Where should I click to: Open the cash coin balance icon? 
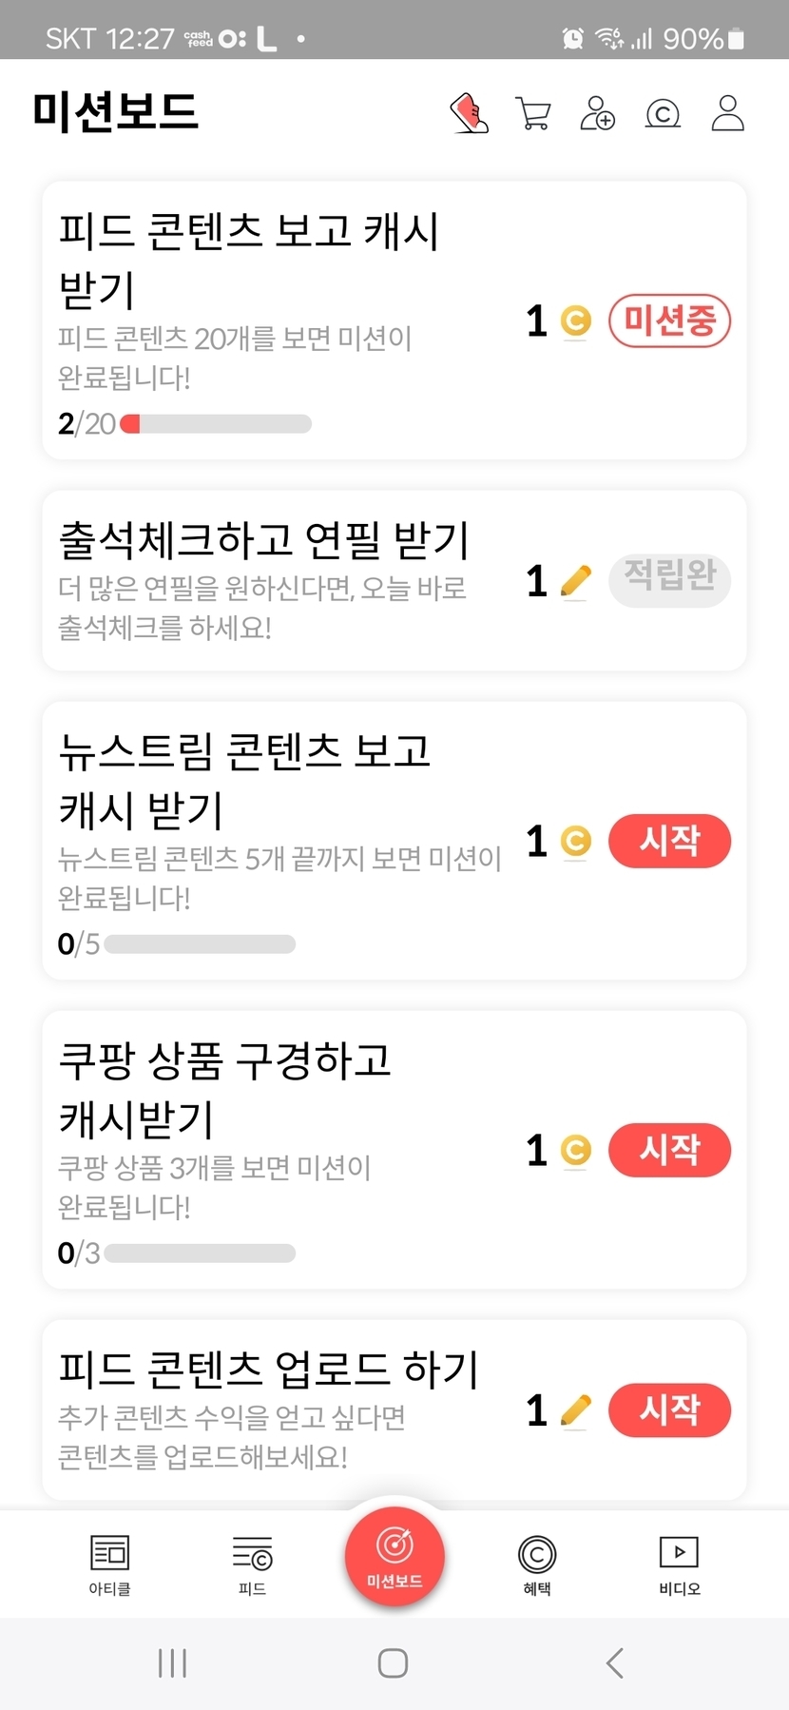coord(663,114)
